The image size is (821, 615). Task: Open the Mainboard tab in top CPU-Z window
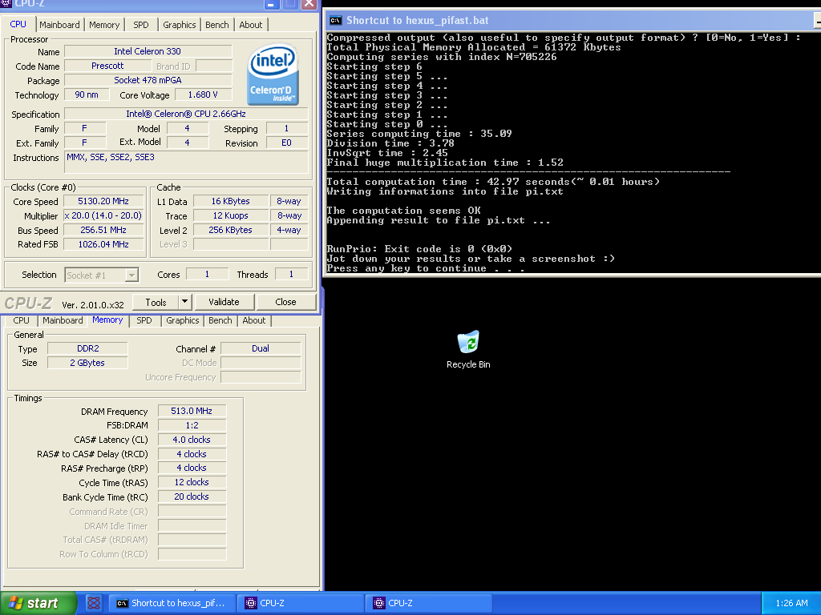point(59,25)
